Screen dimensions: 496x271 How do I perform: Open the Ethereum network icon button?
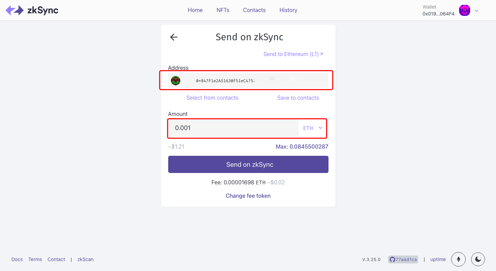pyautogui.click(x=458, y=259)
